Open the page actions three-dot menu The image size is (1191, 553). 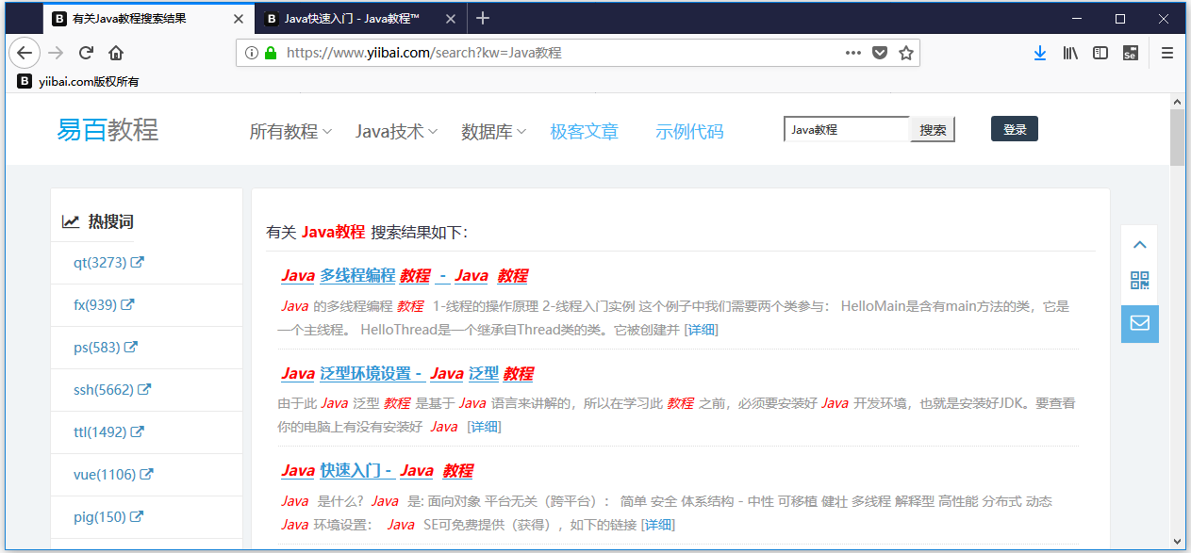click(x=853, y=53)
